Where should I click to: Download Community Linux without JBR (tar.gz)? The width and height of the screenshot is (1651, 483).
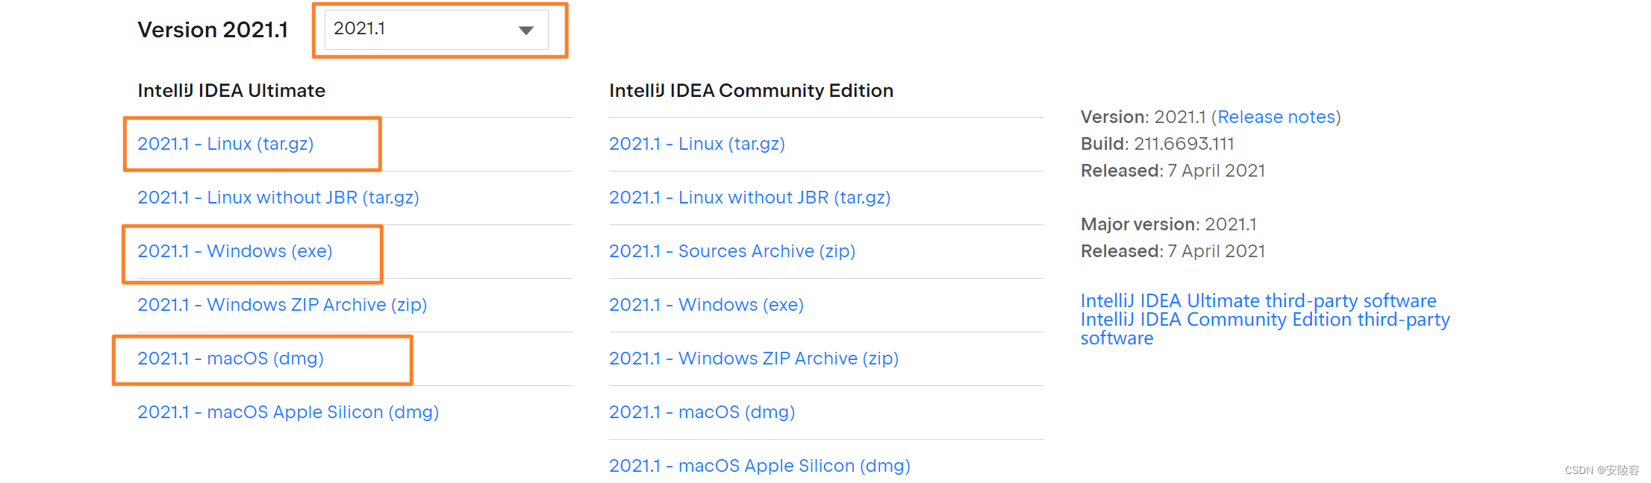[x=750, y=198]
